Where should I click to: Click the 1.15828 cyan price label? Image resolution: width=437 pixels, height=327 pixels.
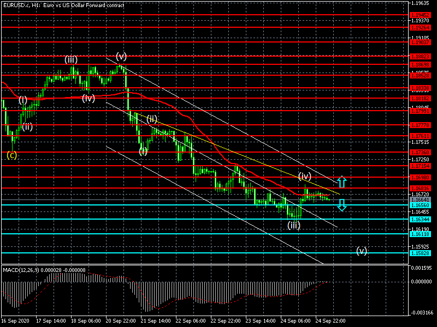tap(421, 253)
